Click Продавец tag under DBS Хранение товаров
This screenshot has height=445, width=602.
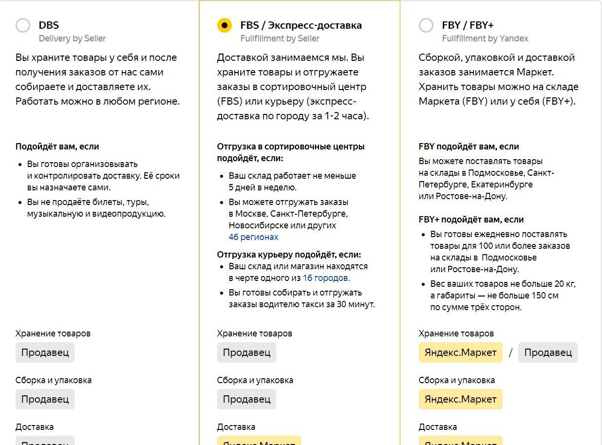tap(45, 352)
